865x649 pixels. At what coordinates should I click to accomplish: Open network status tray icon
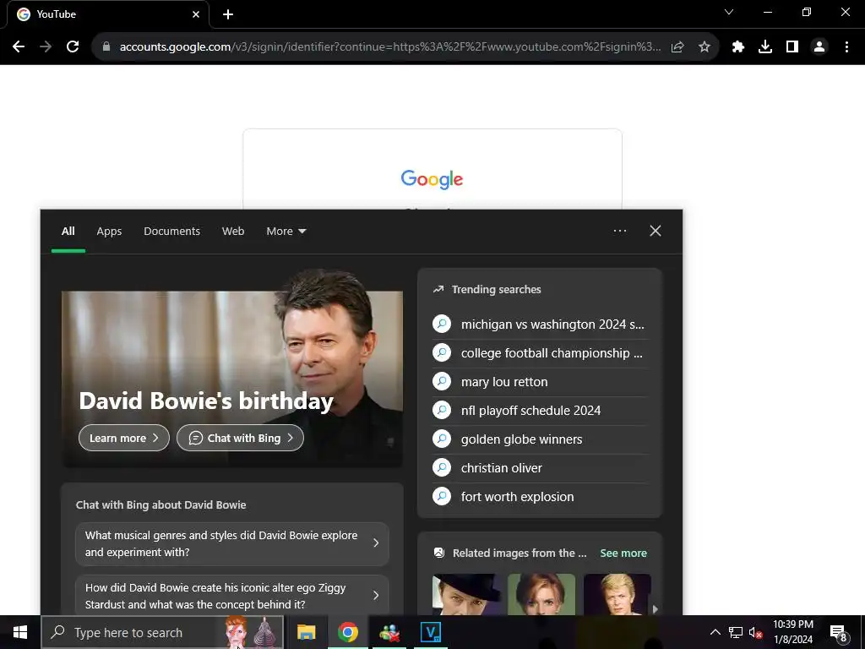click(x=736, y=632)
